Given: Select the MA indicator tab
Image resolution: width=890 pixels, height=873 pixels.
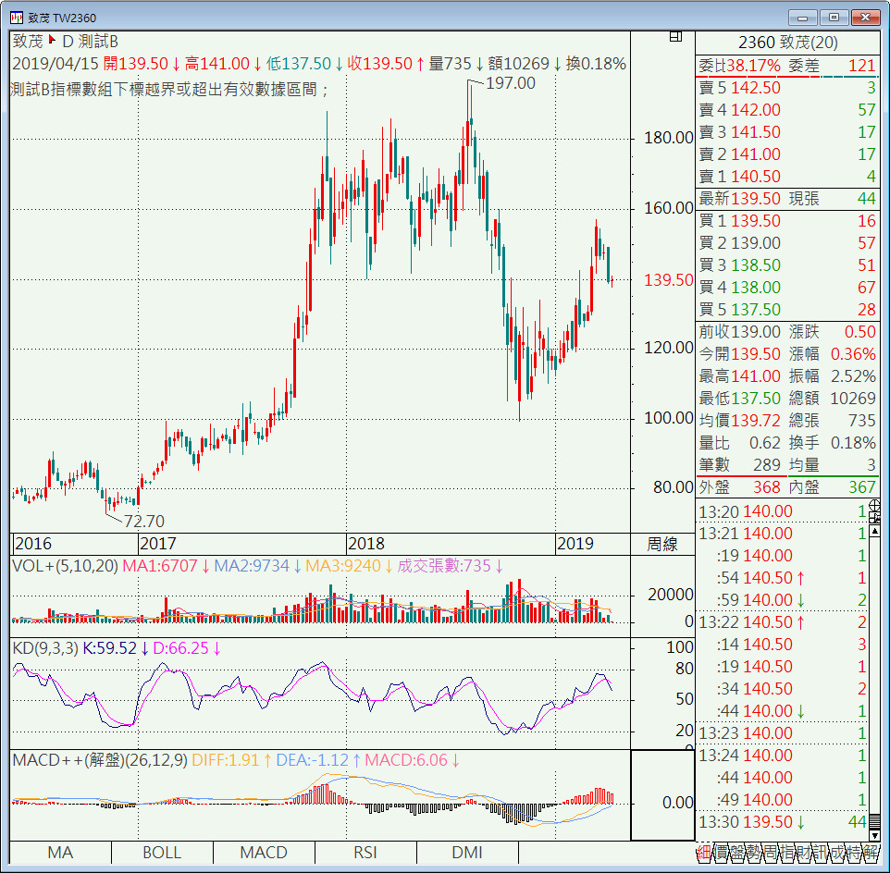Looking at the screenshot, I should point(60,853).
